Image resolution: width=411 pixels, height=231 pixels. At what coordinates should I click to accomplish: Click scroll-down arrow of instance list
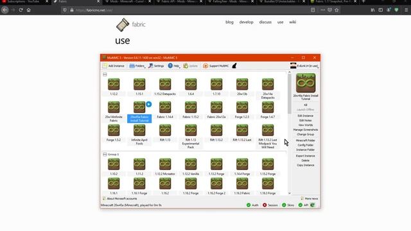290,193
